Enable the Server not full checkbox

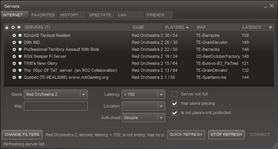click(174, 94)
